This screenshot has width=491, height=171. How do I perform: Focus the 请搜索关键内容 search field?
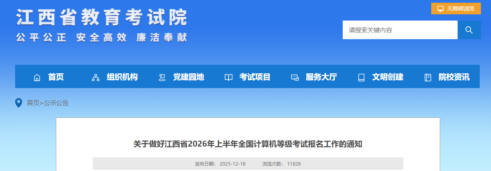[400, 30]
